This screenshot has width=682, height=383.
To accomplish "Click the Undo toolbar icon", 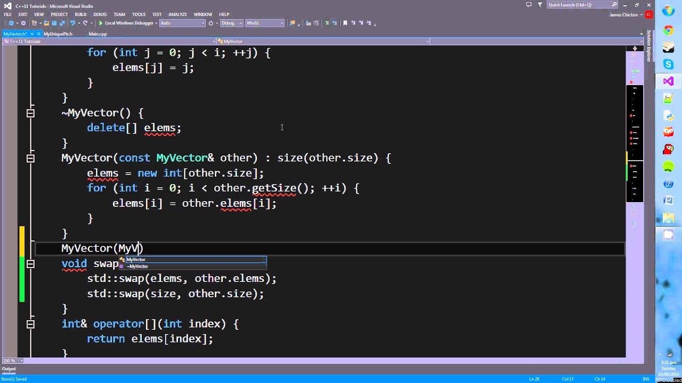I will [x=72, y=23].
